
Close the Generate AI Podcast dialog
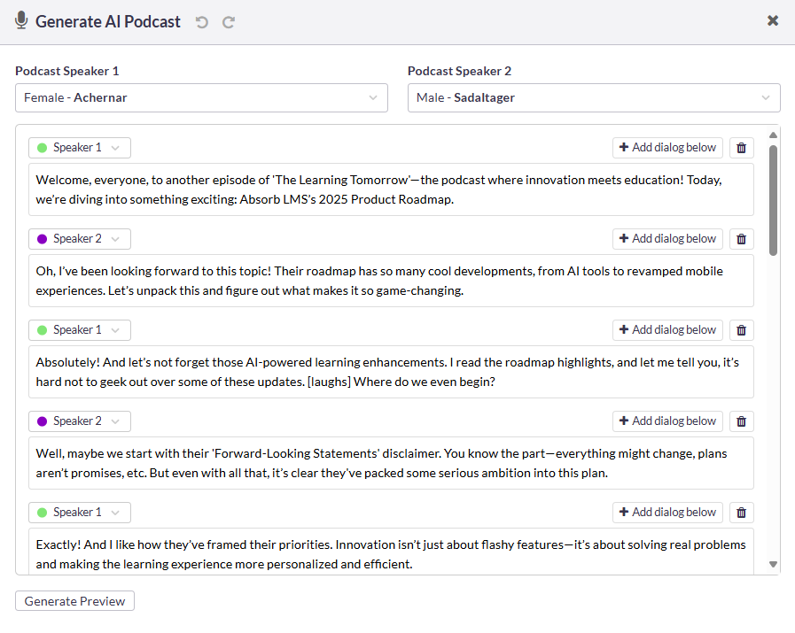pyautogui.click(x=772, y=19)
